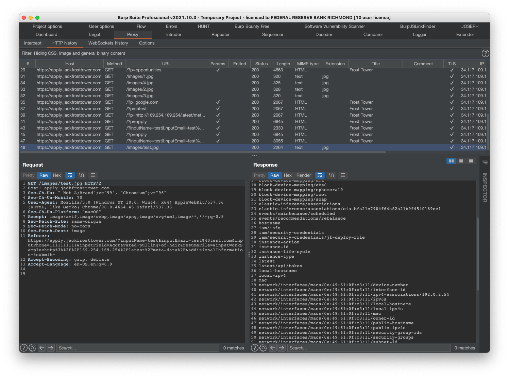Screen dimensions: 509x378
Task: Toggle show non-printable characters in Request panel
Action: click(x=81, y=175)
